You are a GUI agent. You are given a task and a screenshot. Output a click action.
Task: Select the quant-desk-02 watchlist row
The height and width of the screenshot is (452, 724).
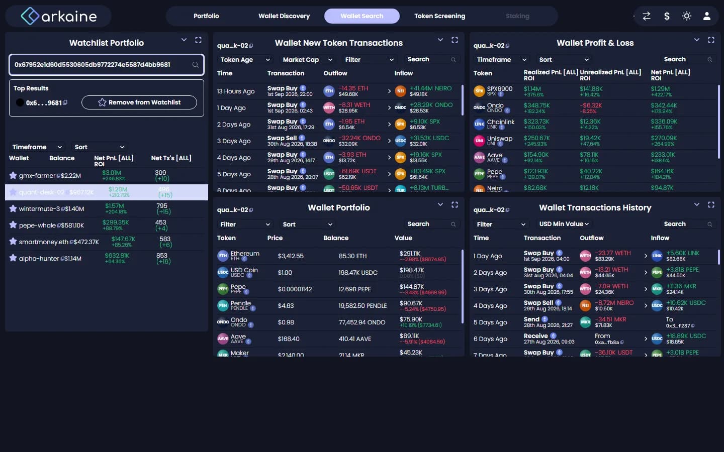point(107,192)
